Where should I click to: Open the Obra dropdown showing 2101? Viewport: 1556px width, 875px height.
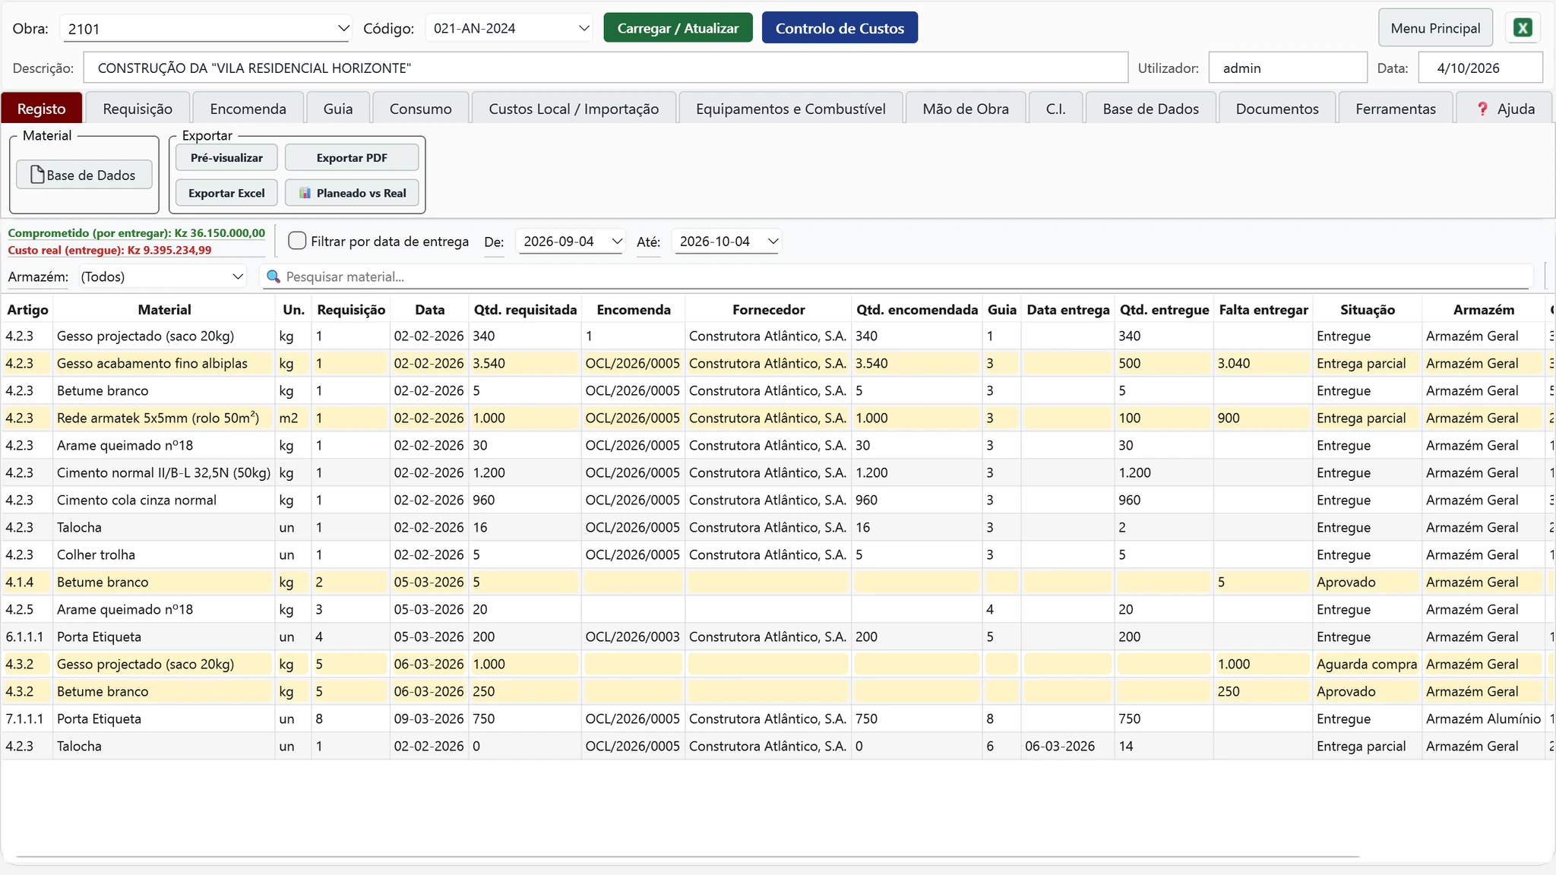point(205,29)
